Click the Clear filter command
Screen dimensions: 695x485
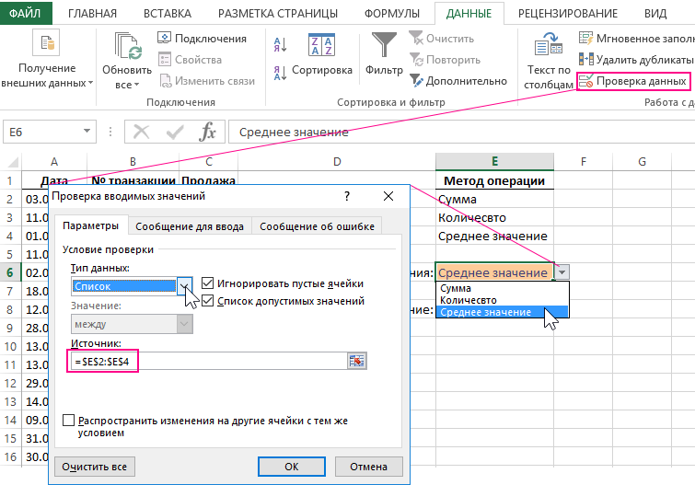[442, 39]
